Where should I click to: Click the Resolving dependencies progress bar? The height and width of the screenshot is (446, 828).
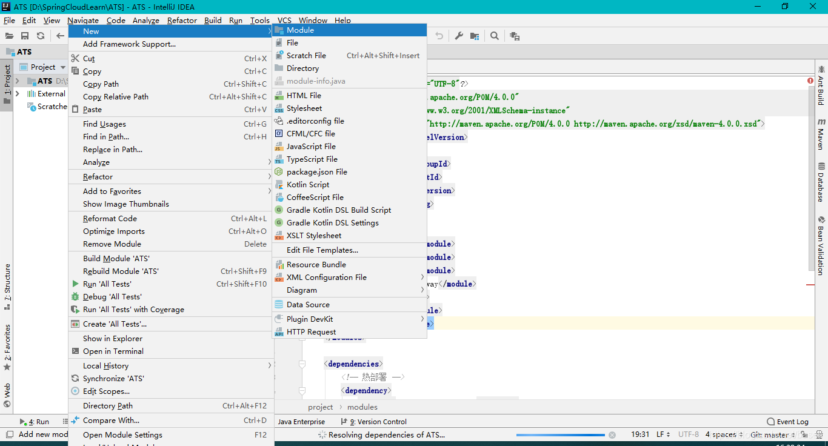(561, 434)
